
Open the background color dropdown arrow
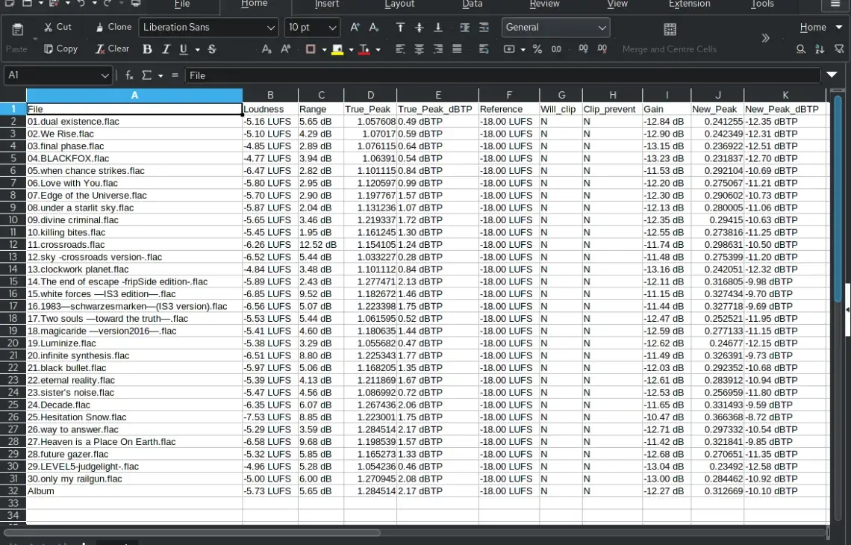(351, 50)
